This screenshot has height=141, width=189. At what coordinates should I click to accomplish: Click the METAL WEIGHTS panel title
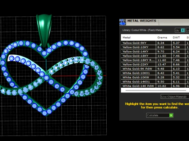[x=142, y=21]
